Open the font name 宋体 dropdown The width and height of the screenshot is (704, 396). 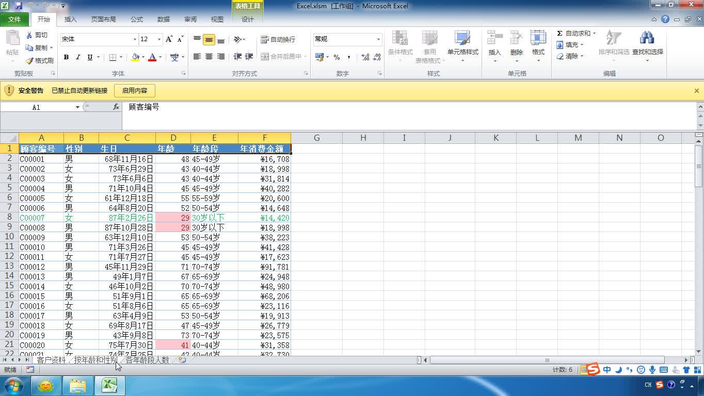(x=135, y=39)
